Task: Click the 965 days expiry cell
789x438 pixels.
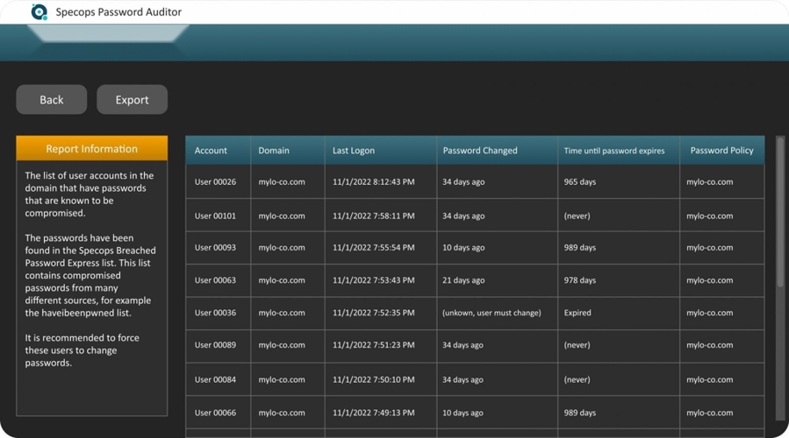Action: tap(579, 182)
